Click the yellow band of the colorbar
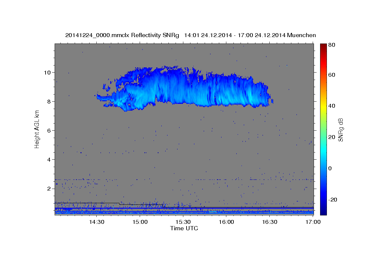Image resolution: width=388 pixels, height=258 pixels. [323, 106]
